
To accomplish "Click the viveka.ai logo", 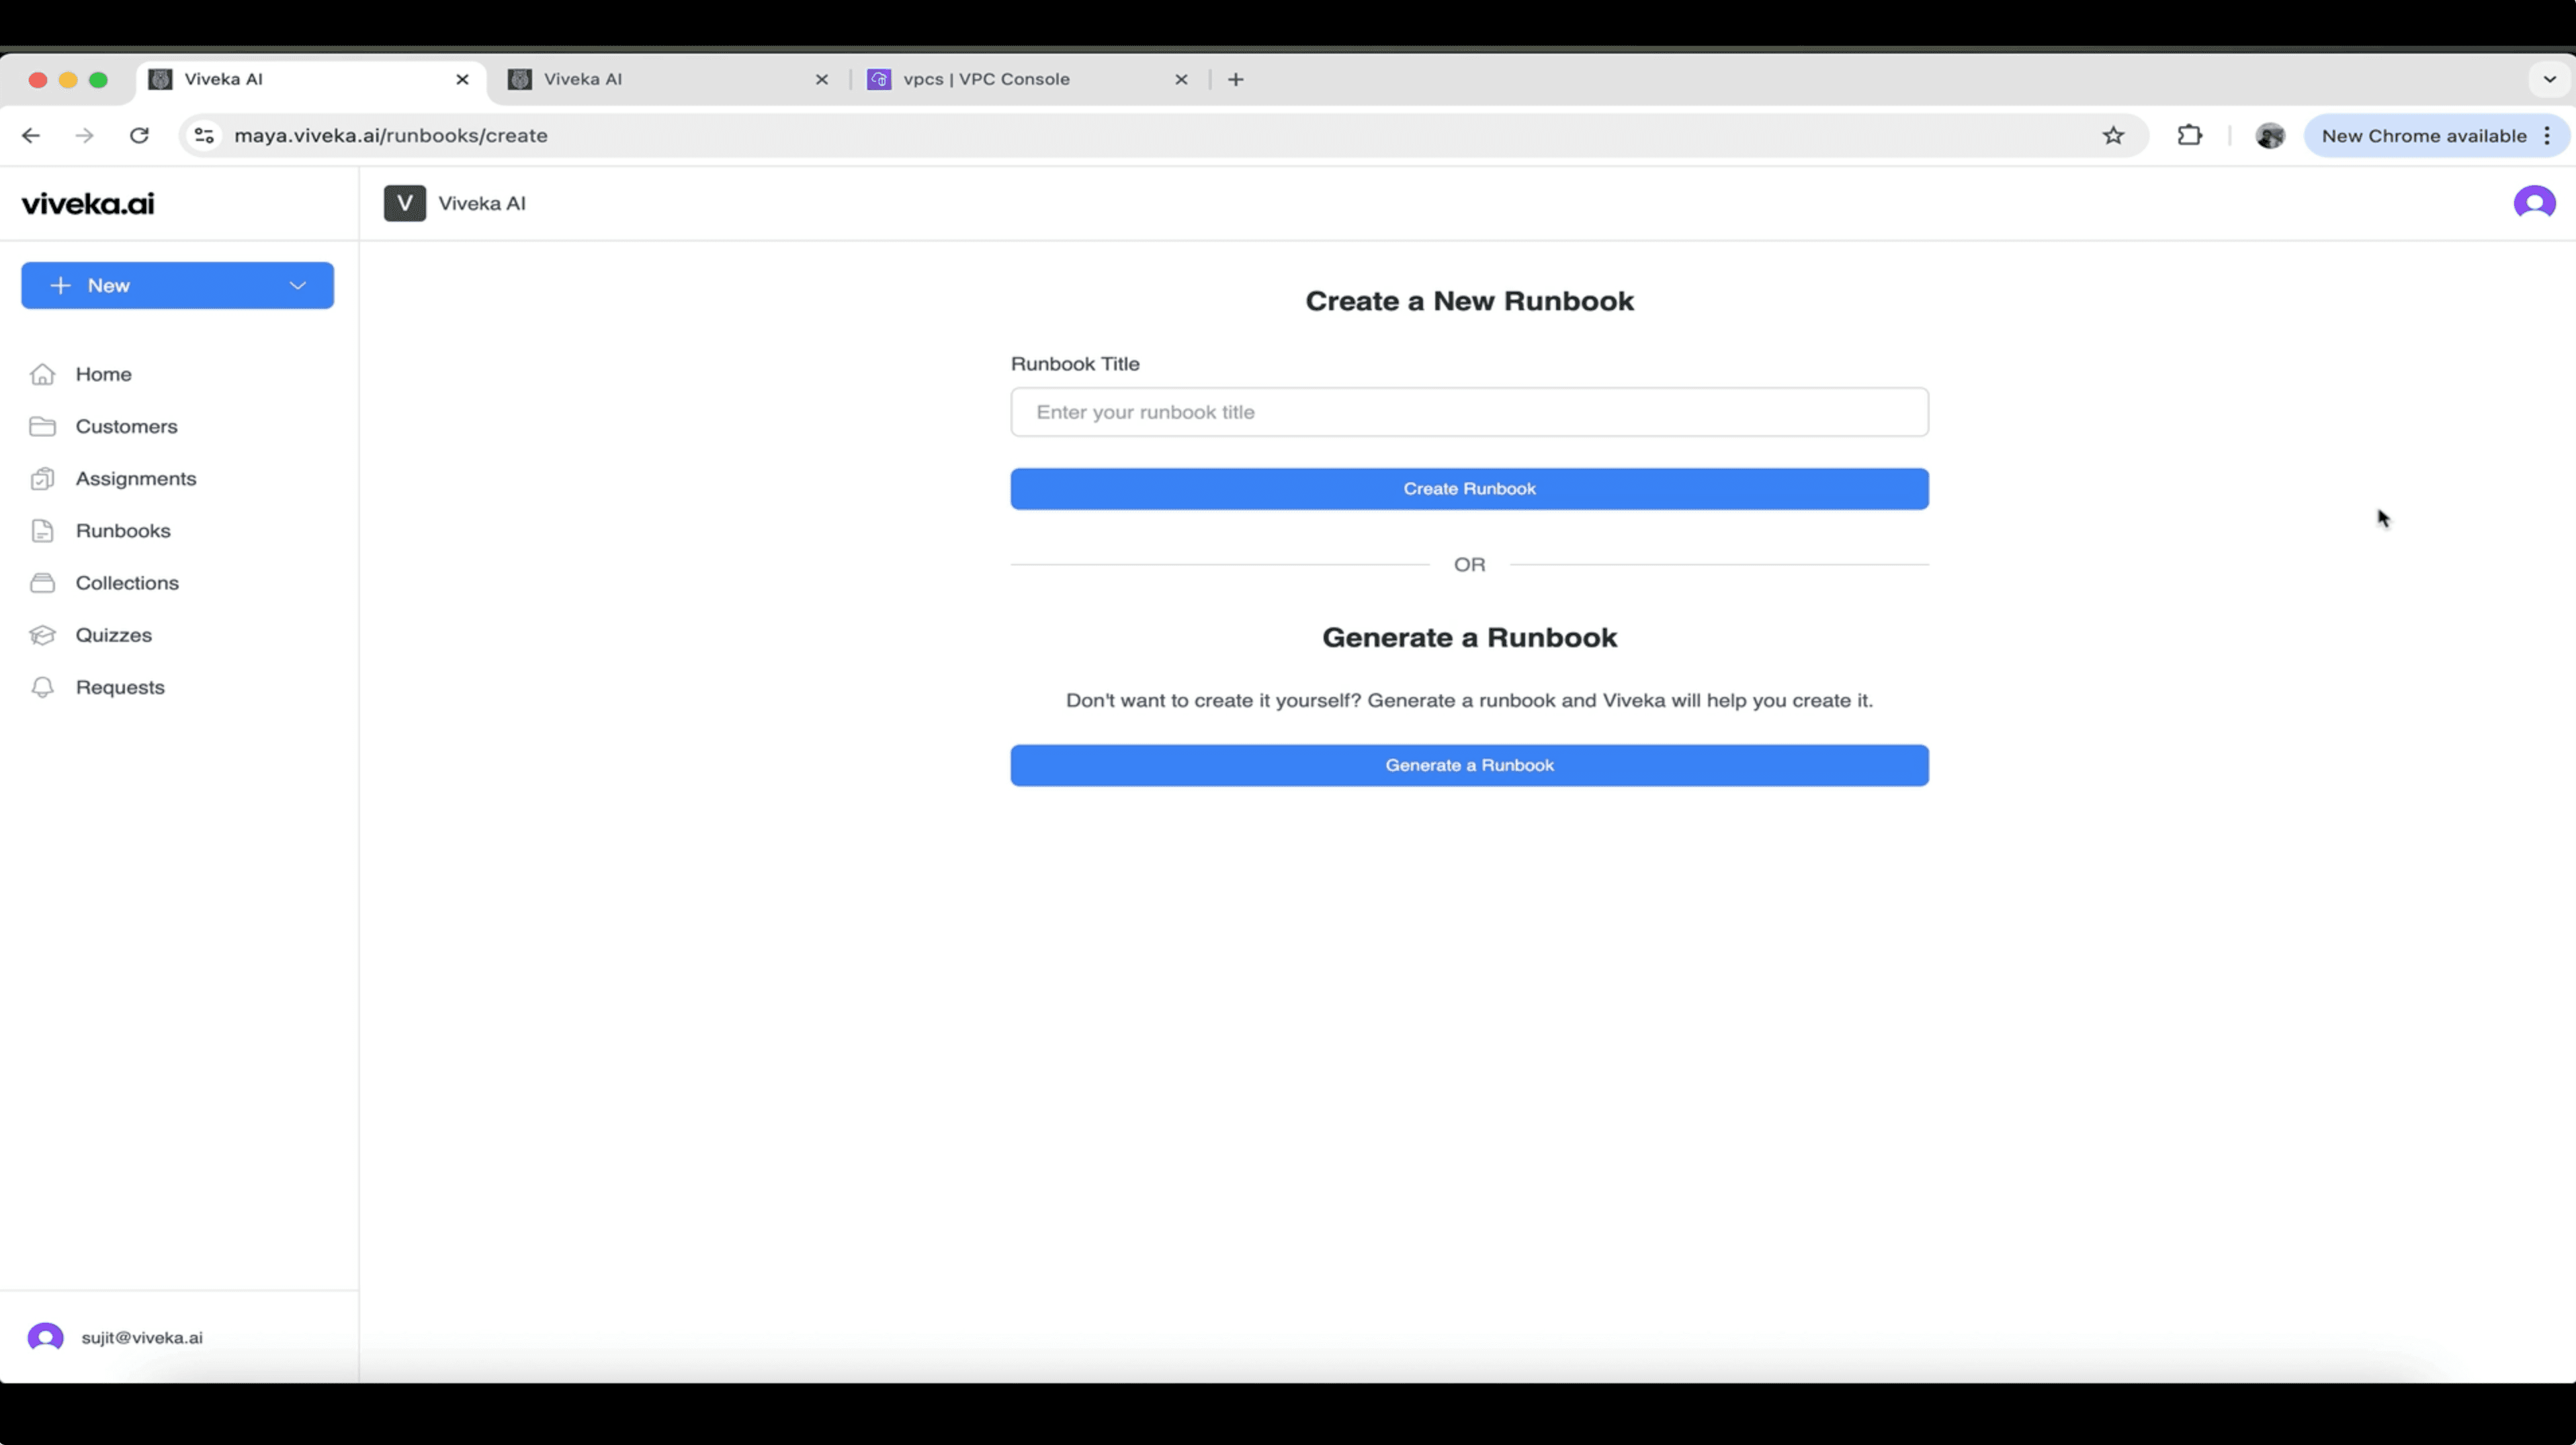I will [x=88, y=204].
